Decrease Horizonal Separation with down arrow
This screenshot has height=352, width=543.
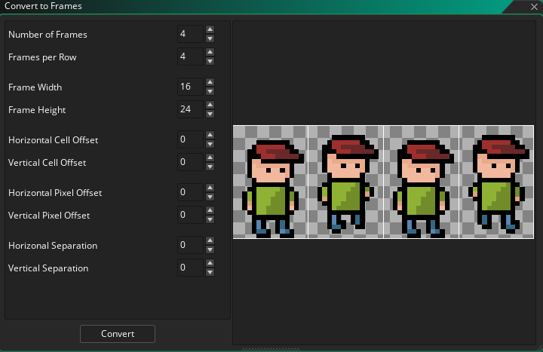coord(210,249)
